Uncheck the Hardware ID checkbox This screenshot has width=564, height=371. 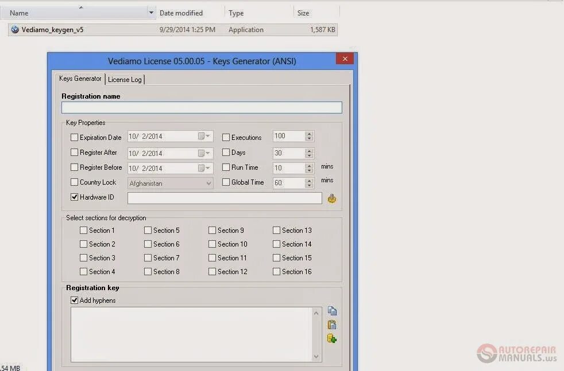(x=75, y=197)
